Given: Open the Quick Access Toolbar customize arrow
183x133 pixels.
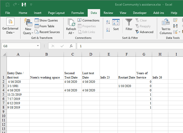Looking at the screenshot, I should coord(31,5).
